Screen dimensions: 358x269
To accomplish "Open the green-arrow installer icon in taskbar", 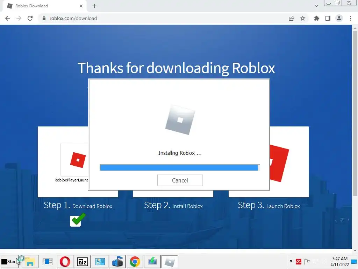I will pyautogui.click(x=152, y=261).
